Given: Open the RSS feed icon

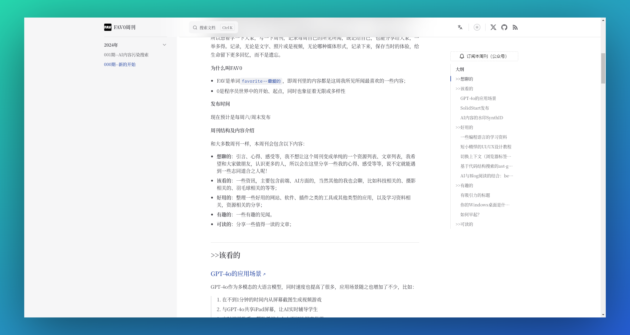Looking at the screenshot, I should [515, 27].
